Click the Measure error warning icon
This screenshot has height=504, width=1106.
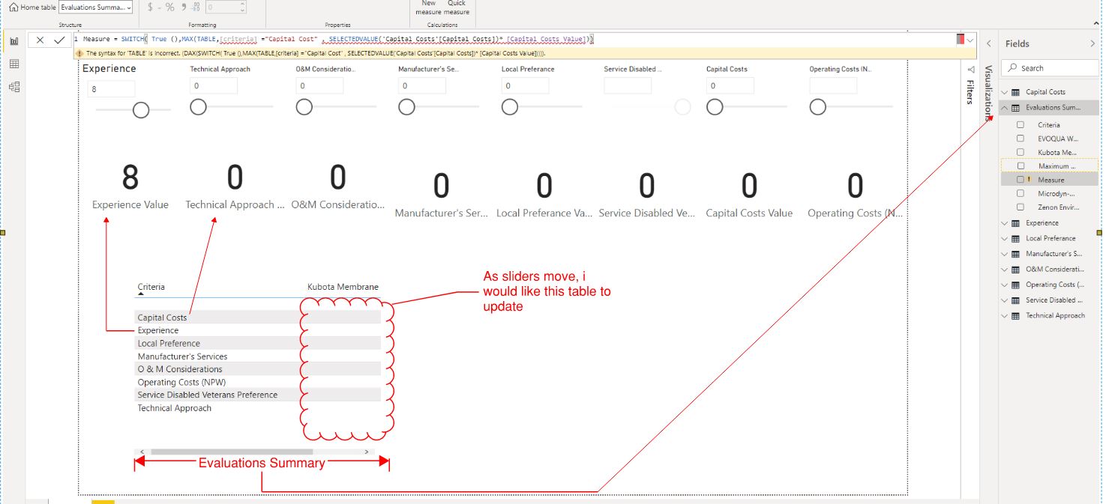coord(1029,180)
